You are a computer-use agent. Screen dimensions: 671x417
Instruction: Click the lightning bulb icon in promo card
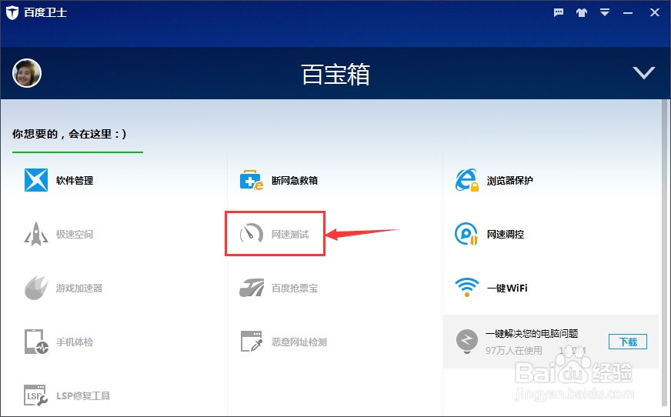coord(467,341)
